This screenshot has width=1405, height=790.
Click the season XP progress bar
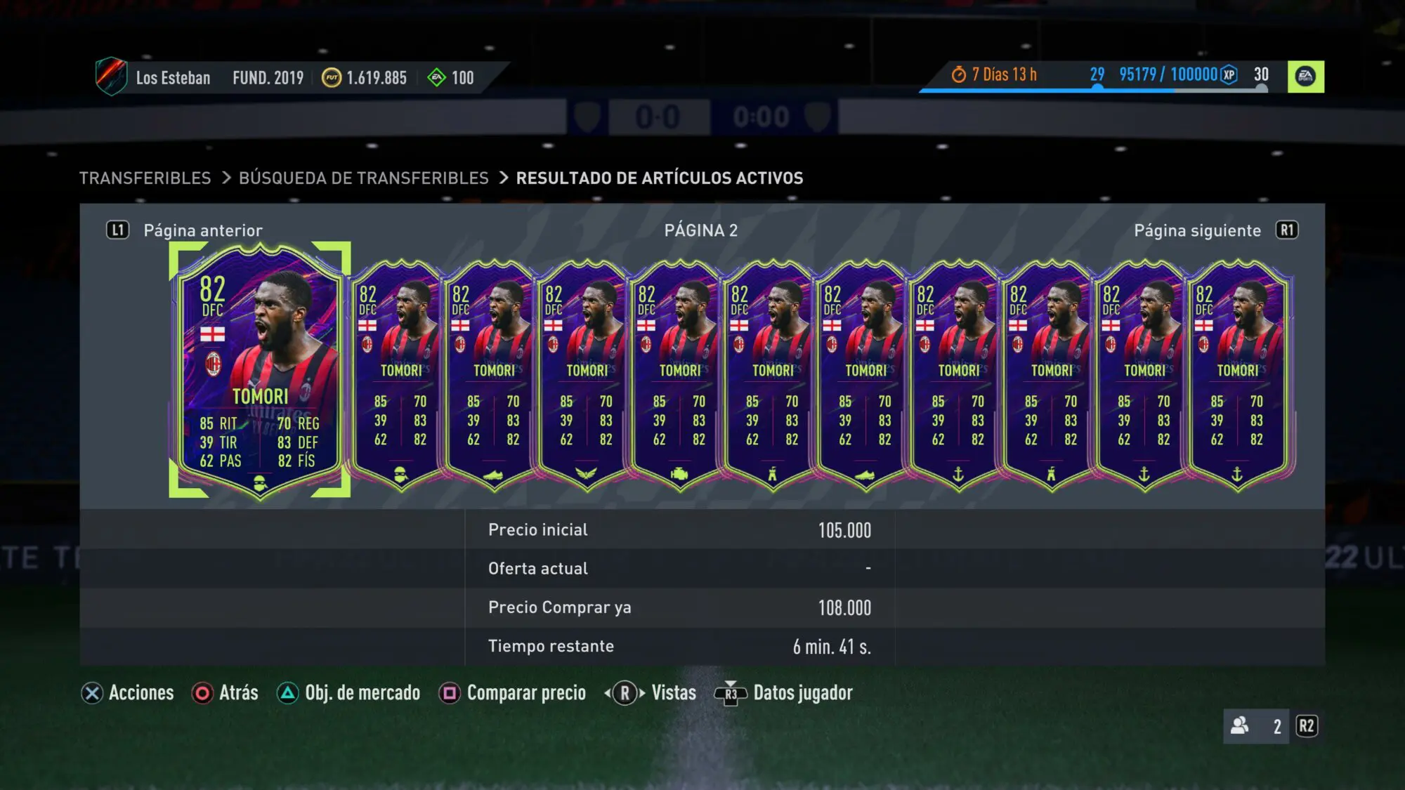[x=1093, y=90]
